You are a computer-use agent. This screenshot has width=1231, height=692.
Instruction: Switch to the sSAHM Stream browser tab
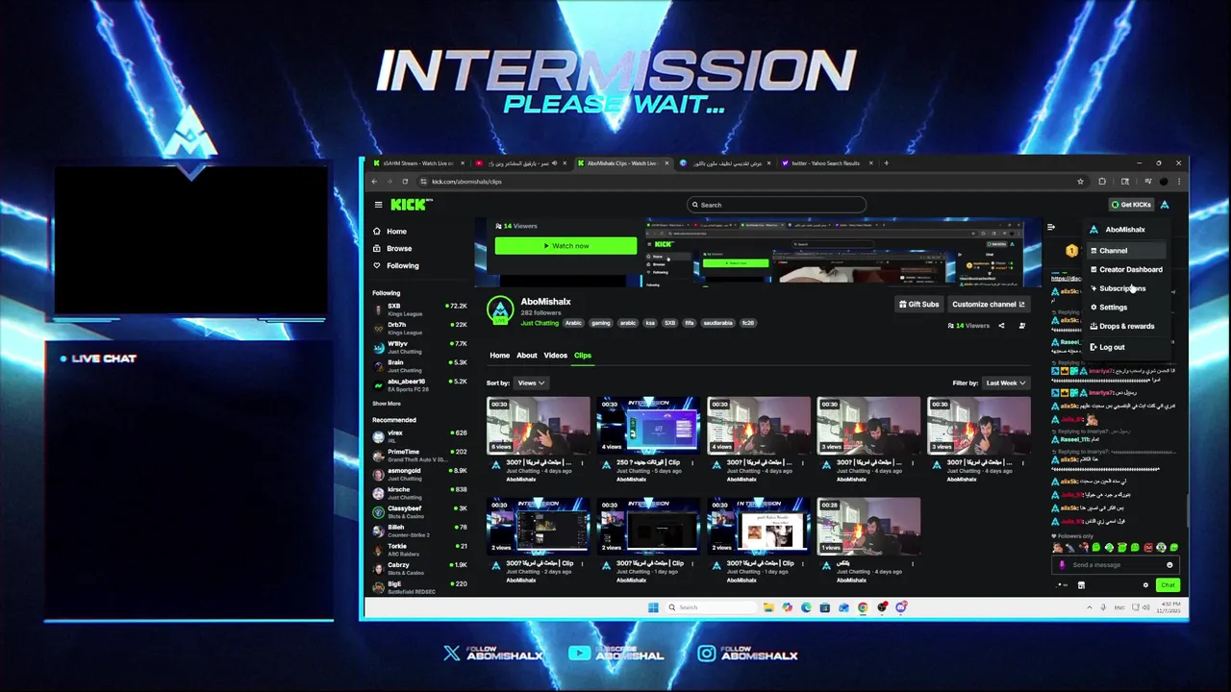tap(418, 163)
